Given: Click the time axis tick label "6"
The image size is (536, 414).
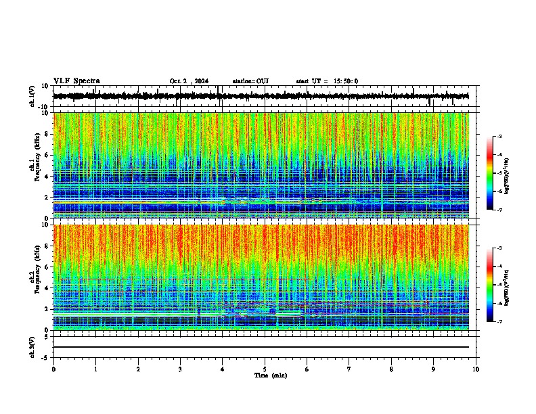Looking at the screenshot, I should point(307,369).
